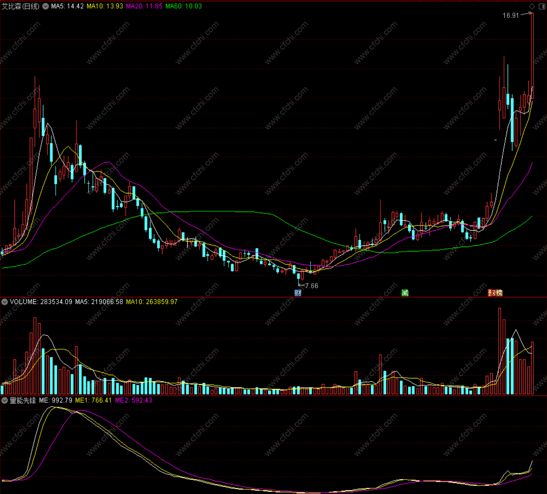Click the 7.66 low price label
547x494 pixels.
point(312,286)
